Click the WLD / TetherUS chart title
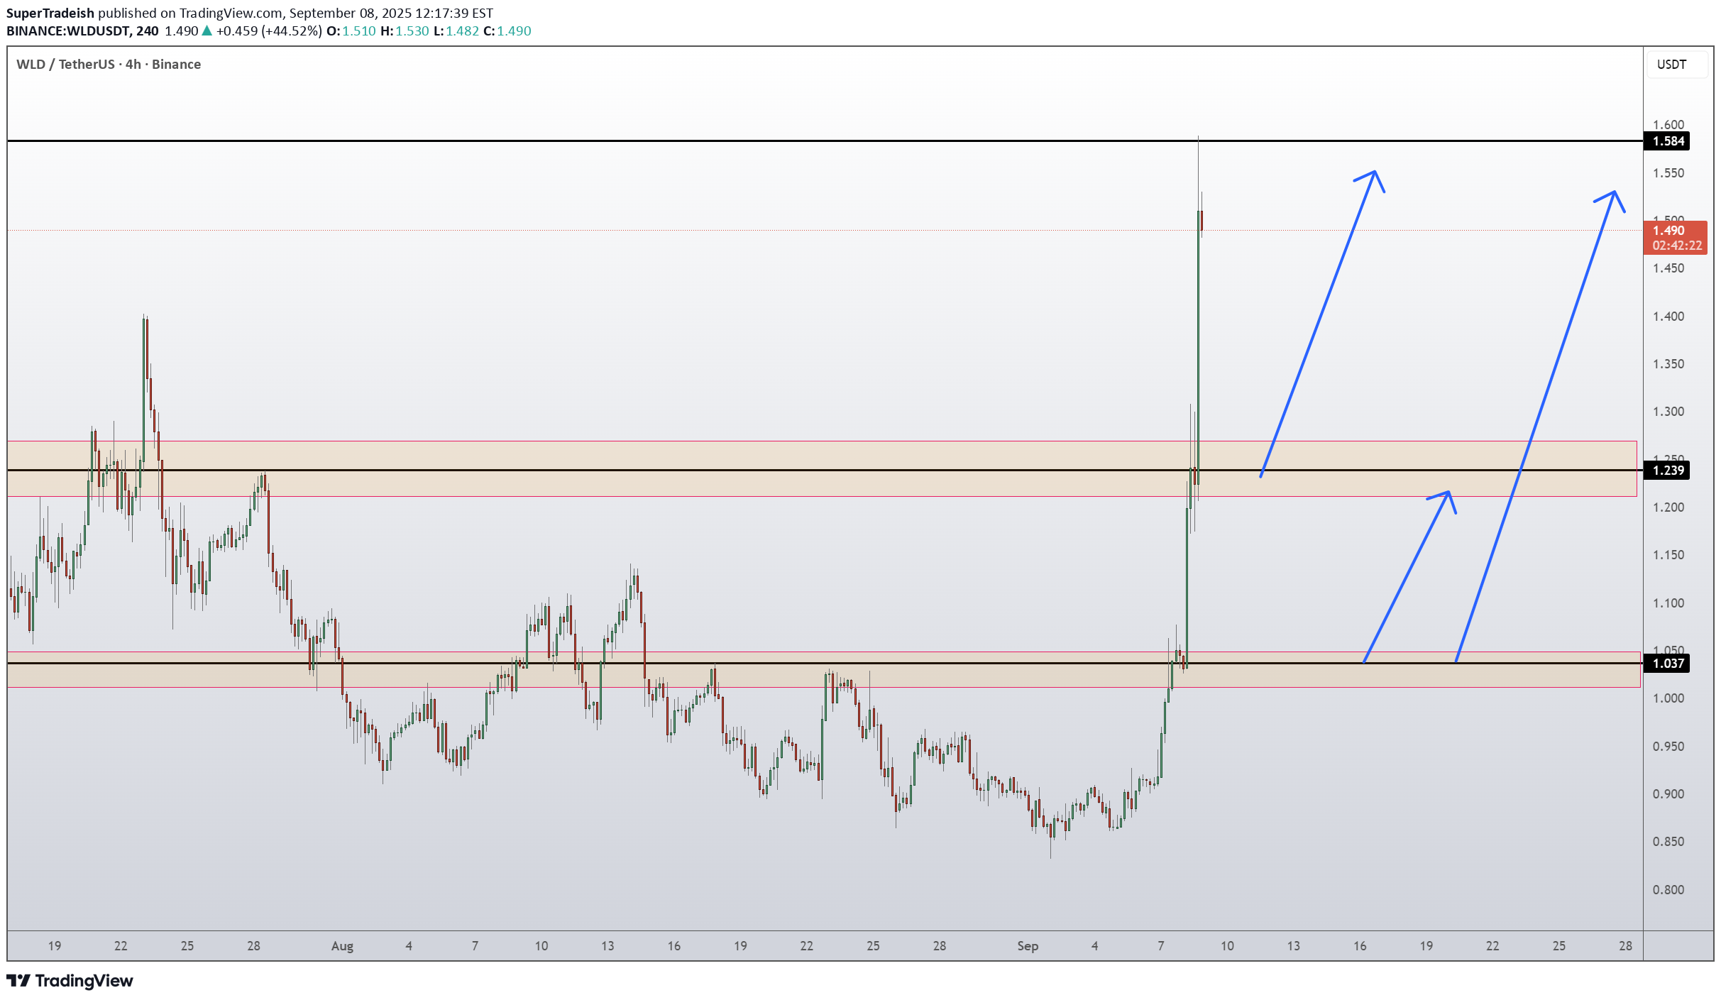Viewport: 1721px width, 1000px height. (109, 65)
